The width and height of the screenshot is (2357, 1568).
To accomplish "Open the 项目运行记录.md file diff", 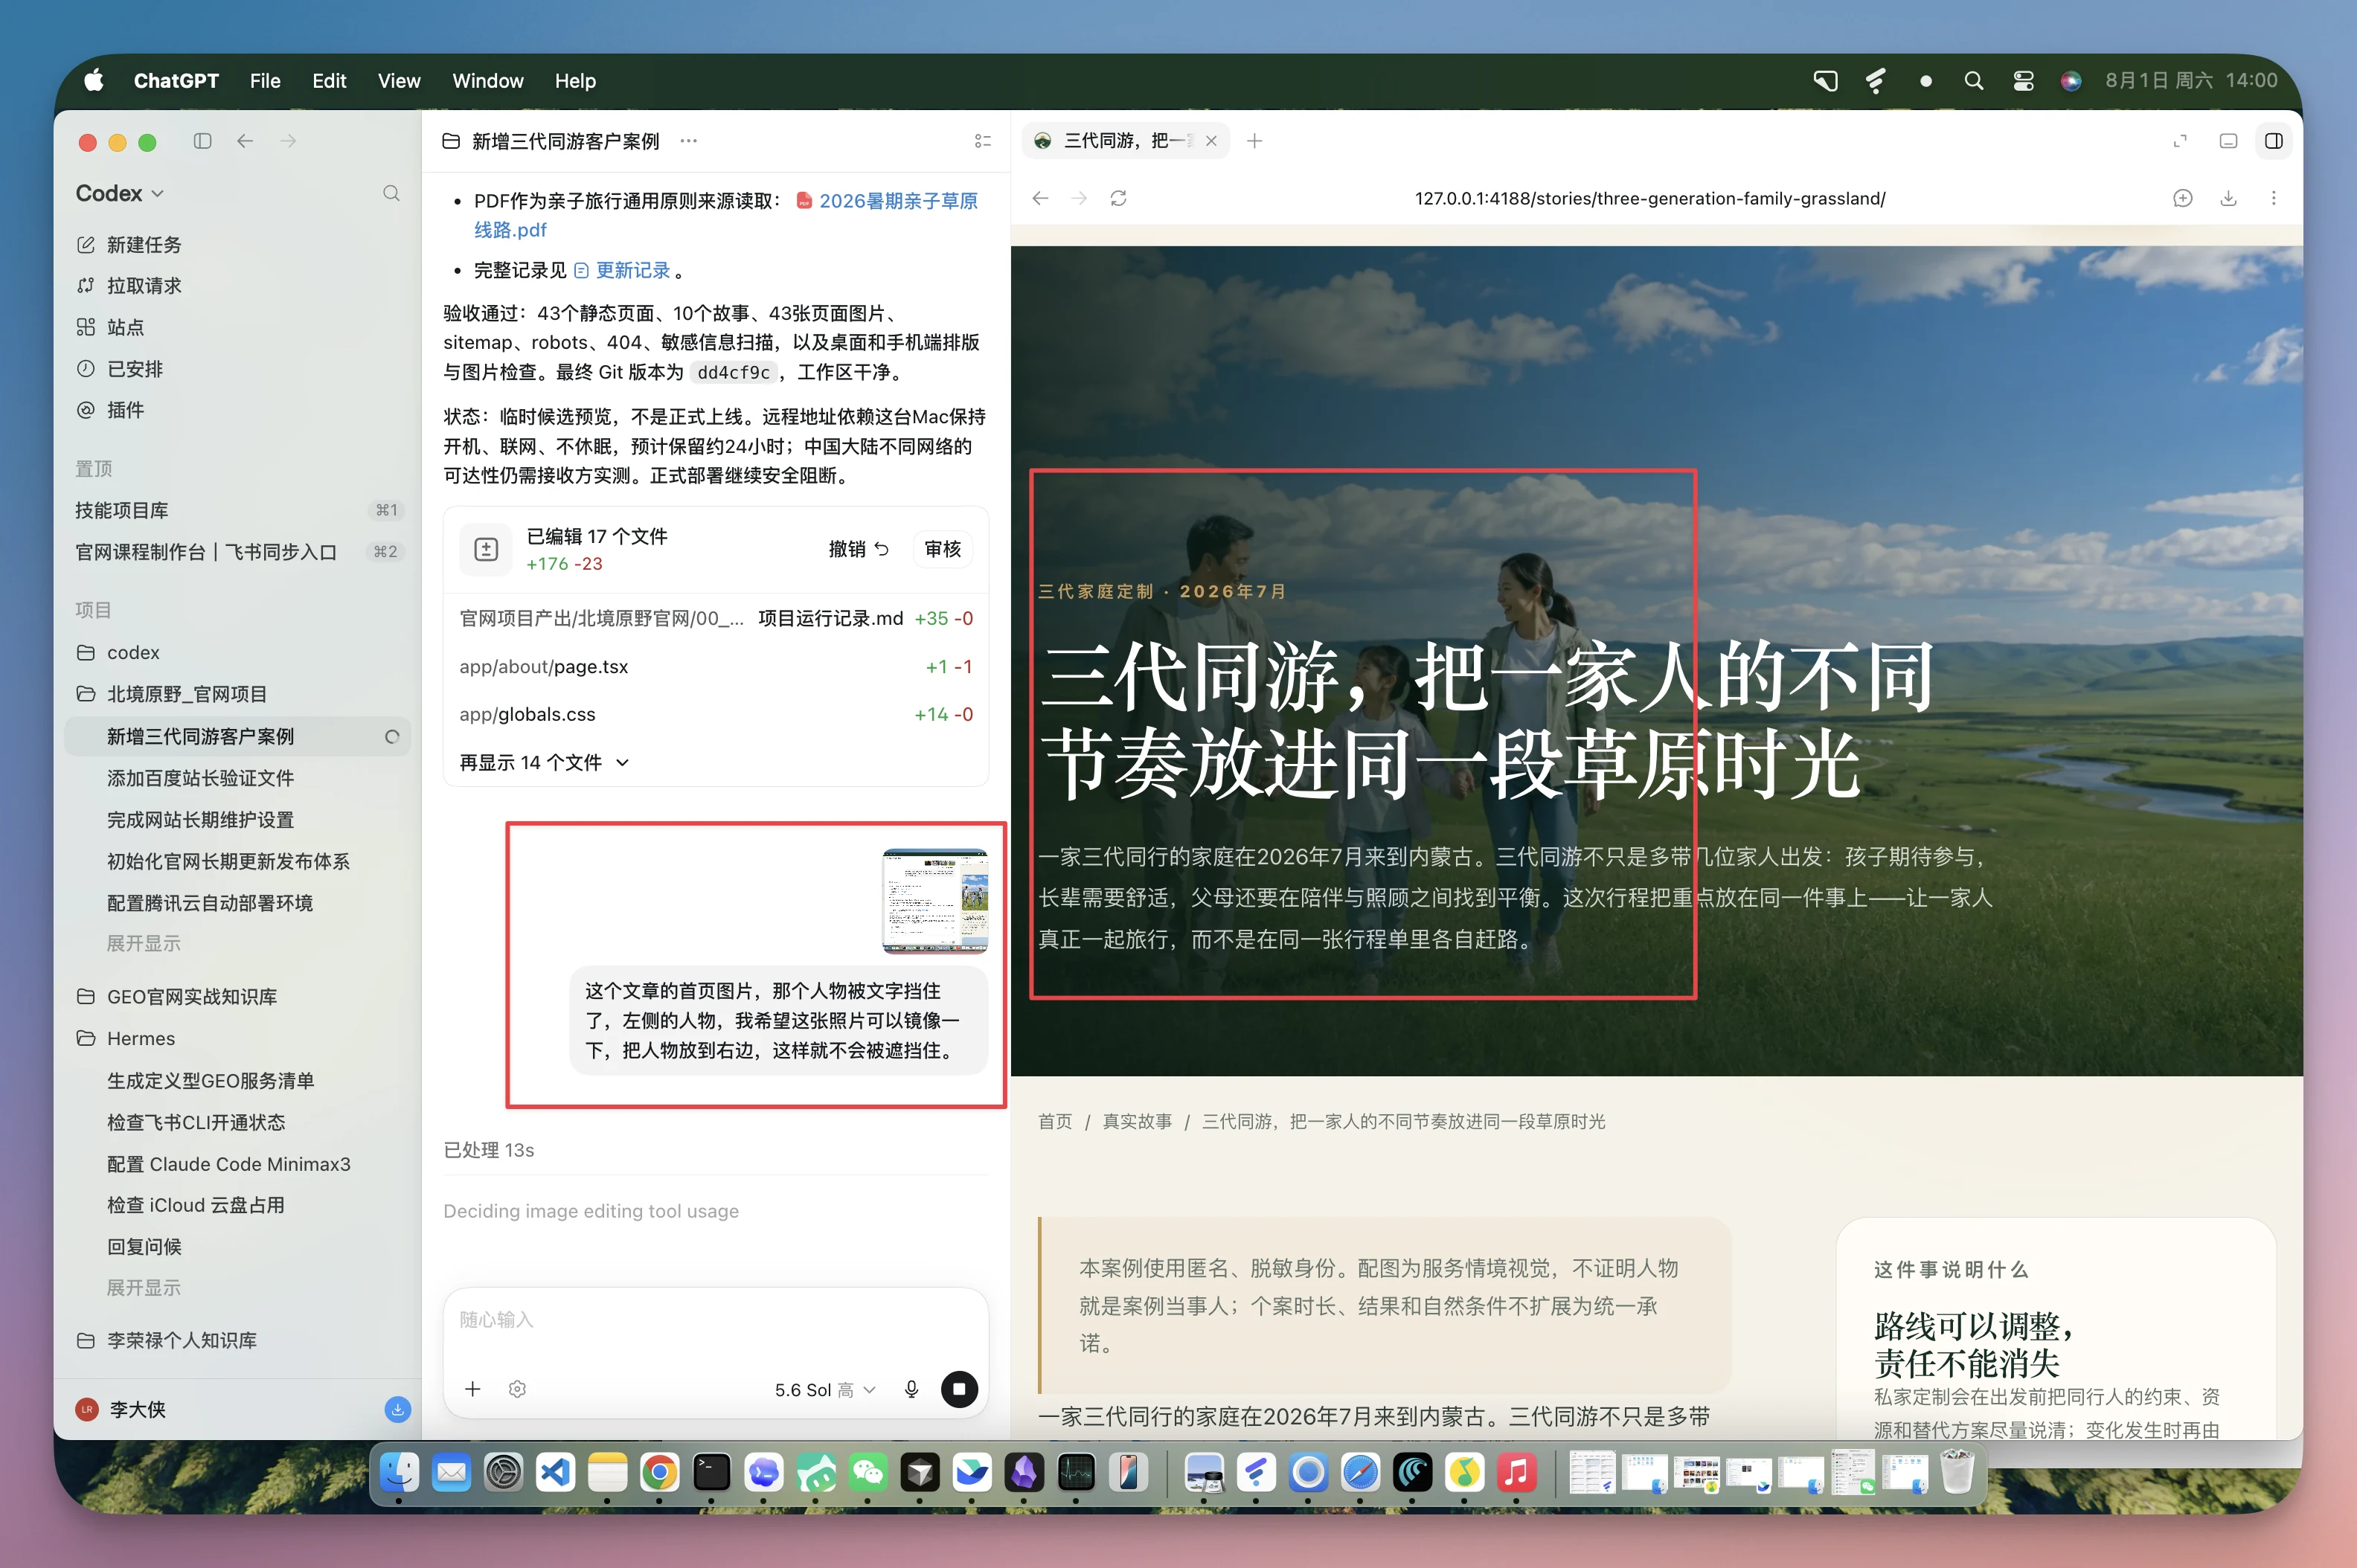I will coord(716,618).
